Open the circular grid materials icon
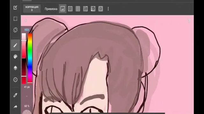 (15, 79)
